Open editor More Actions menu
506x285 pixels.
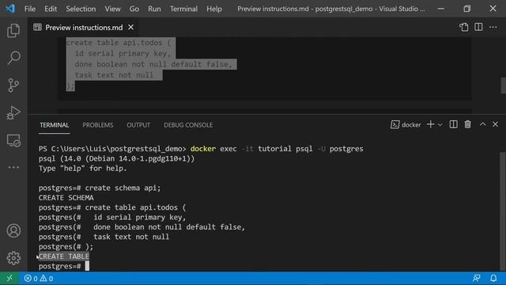[493, 27]
